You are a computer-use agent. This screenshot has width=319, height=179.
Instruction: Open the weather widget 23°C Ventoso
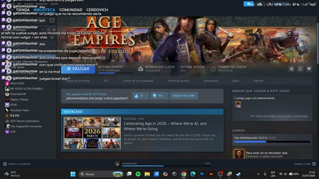(12, 174)
